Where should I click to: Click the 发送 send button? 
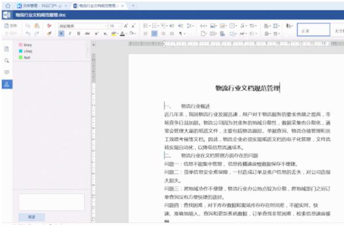click(32, 217)
